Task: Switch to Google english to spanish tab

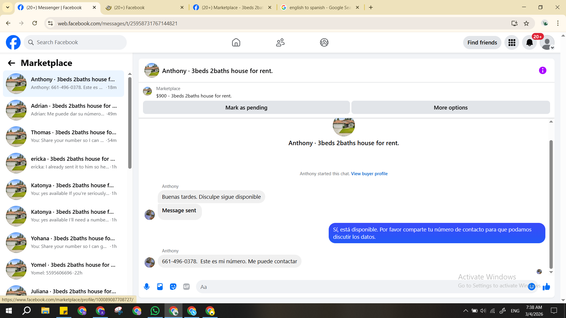Action: pyautogui.click(x=320, y=8)
